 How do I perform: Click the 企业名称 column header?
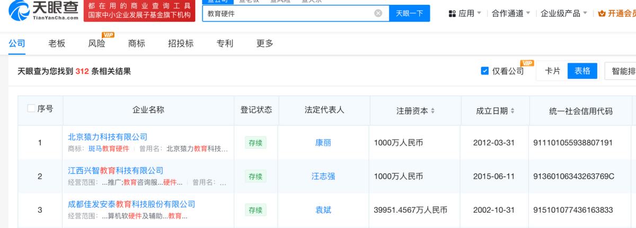click(148, 110)
